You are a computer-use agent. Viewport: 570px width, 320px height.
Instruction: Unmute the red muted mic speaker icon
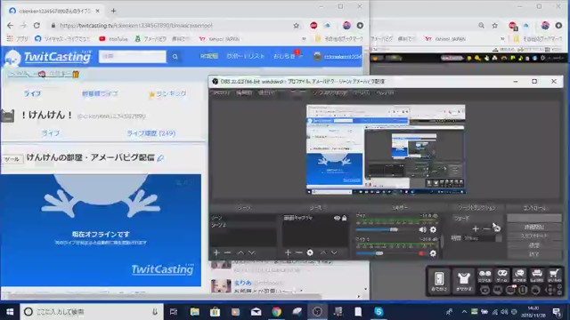pos(422,253)
